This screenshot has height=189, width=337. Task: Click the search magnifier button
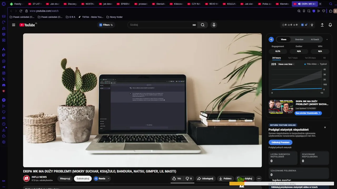pyautogui.click(x=202, y=25)
